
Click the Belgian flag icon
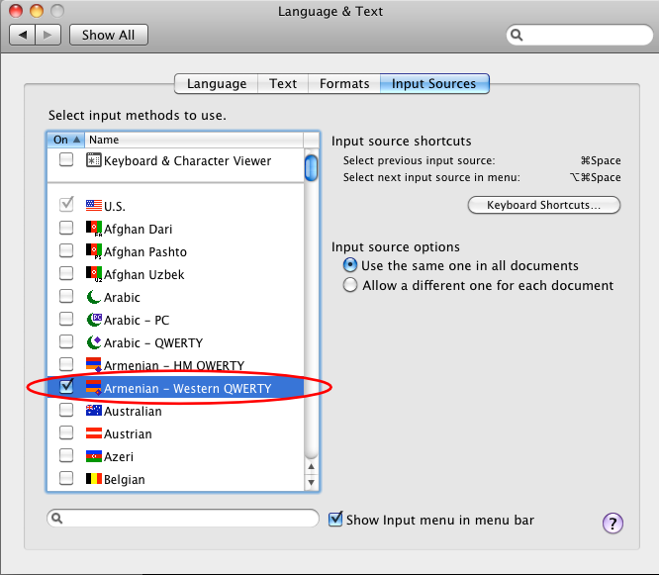pyautogui.click(x=94, y=479)
